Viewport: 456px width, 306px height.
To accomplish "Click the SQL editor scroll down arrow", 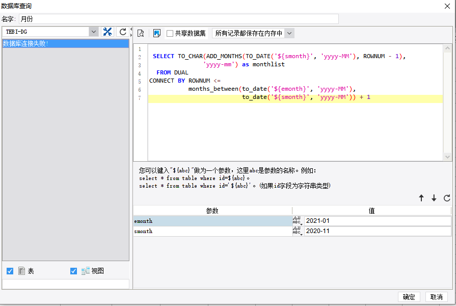I will [x=447, y=157].
